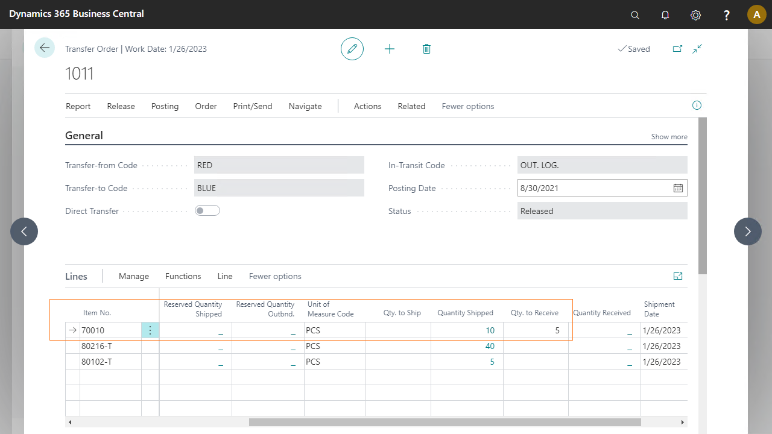This screenshot has height=434, width=772.
Task: Delete the order with trash icon
Action: pyautogui.click(x=426, y=49)
